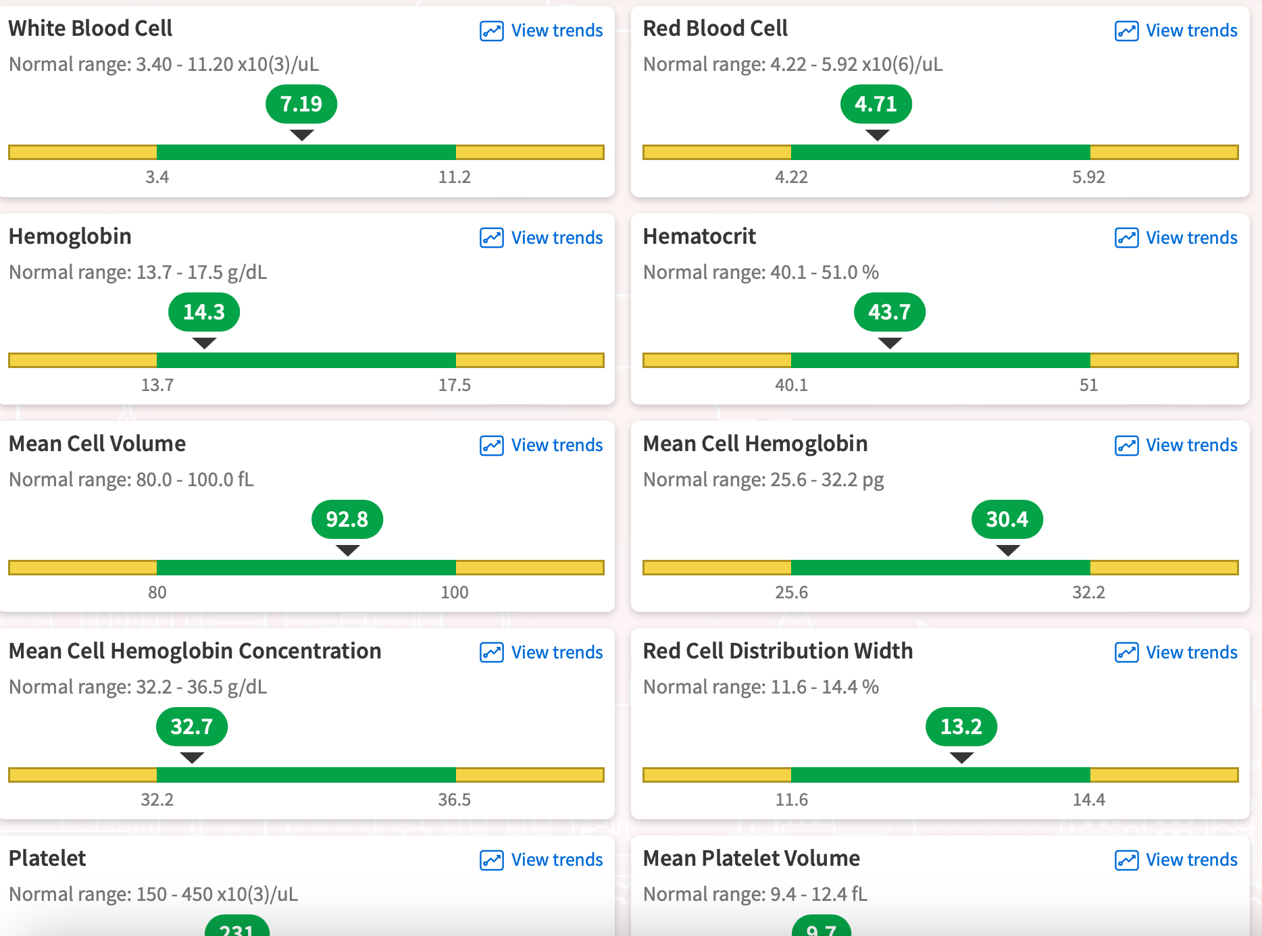Click the Hemoglobin range bar's green normal zone
1262x936 pixels.
click(306, 360)
